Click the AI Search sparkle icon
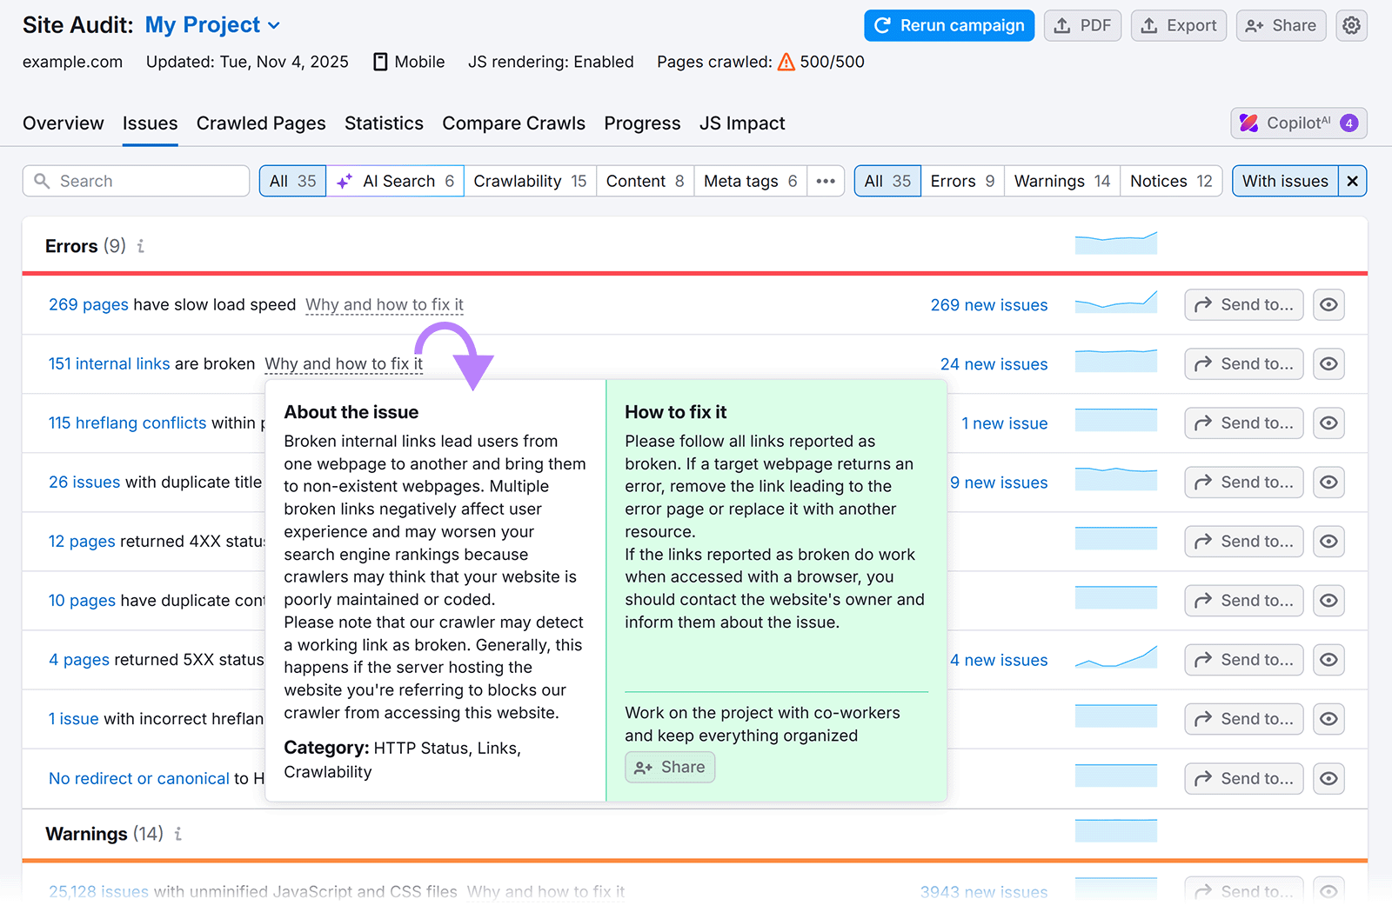Screen dimensions: 1392x912 (x=345, y=181)
